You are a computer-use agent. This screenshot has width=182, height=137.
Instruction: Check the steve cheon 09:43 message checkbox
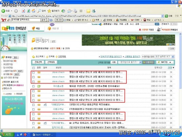point(33,100)
